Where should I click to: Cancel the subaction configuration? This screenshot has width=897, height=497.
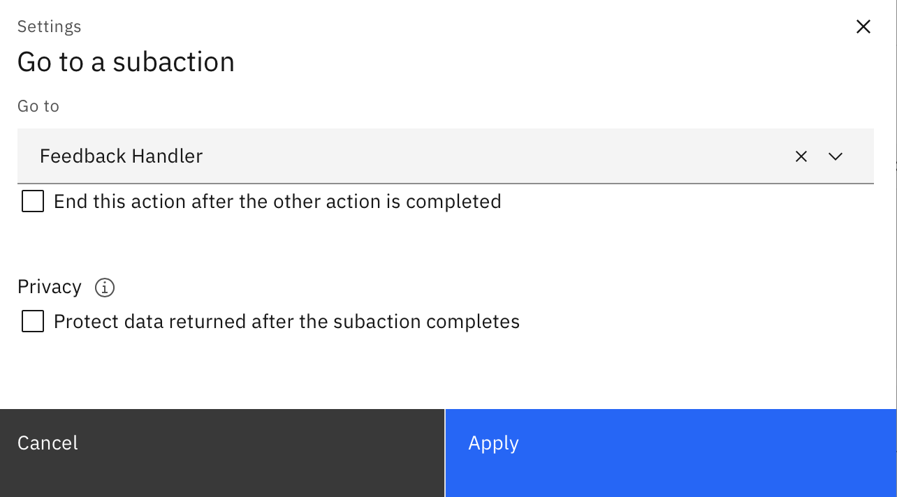tap(48, 443)
